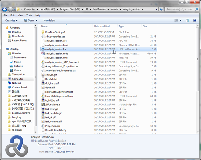Click Favorites star in navigation pane

pyautogui.click(x=7, y=27)
